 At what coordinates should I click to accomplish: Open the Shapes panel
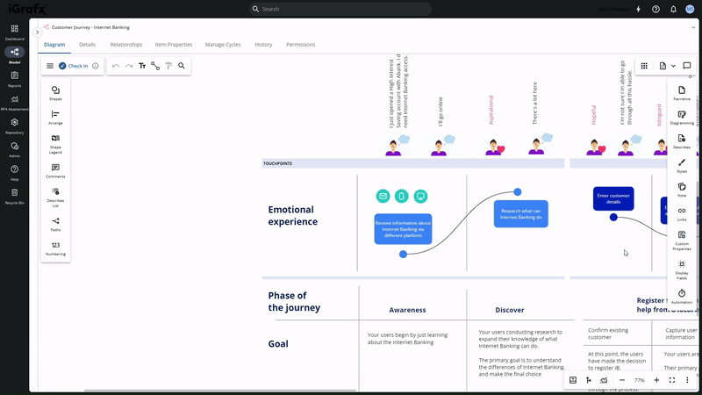55,91
